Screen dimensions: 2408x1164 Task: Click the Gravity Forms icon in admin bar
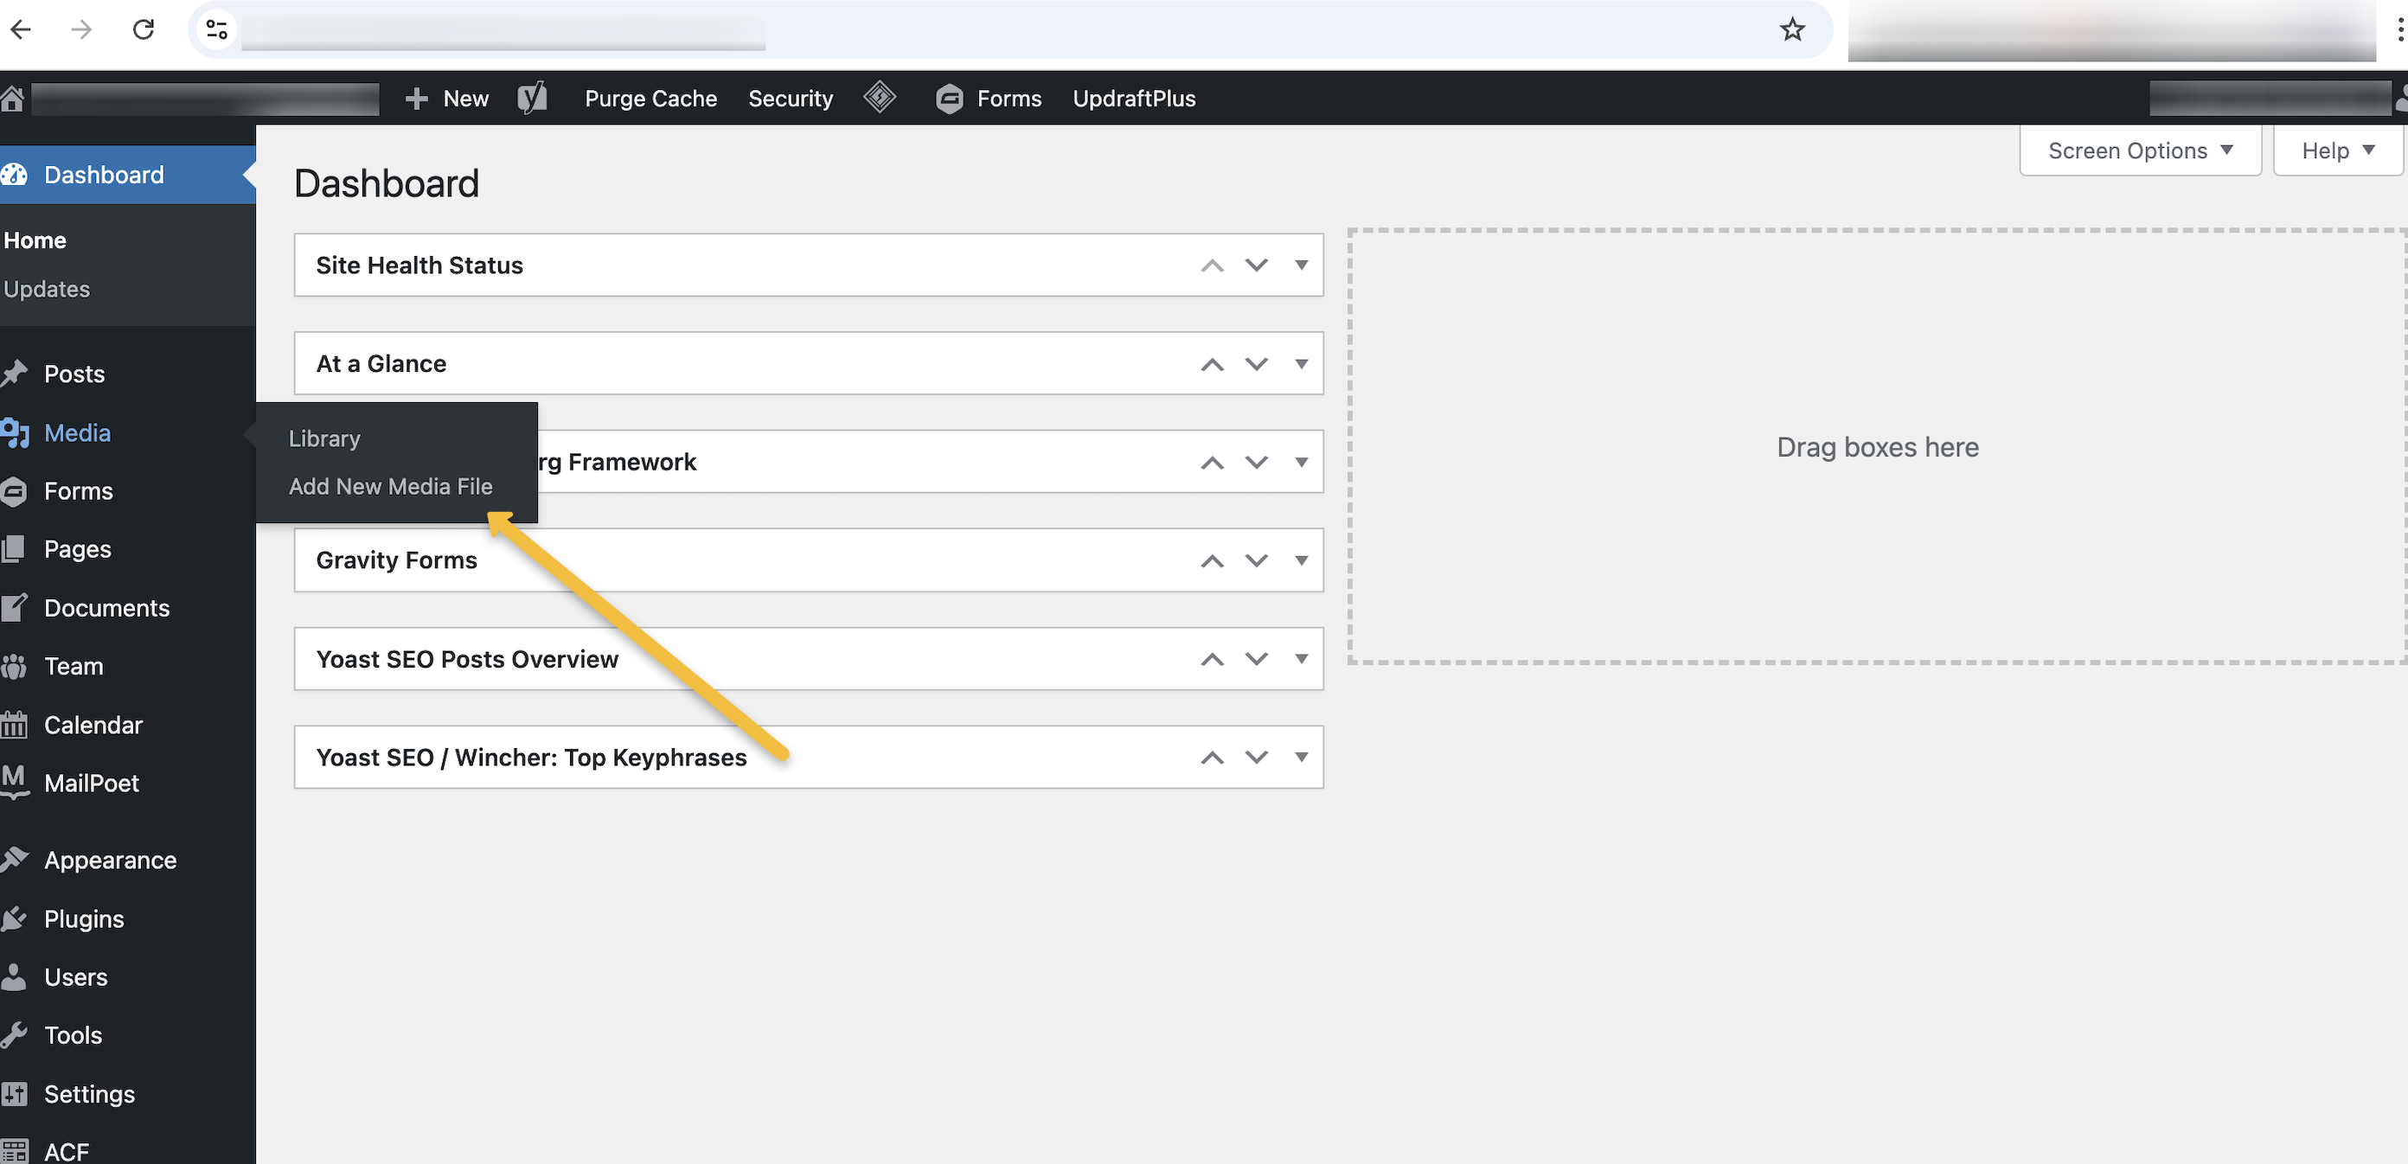[949, 99]
